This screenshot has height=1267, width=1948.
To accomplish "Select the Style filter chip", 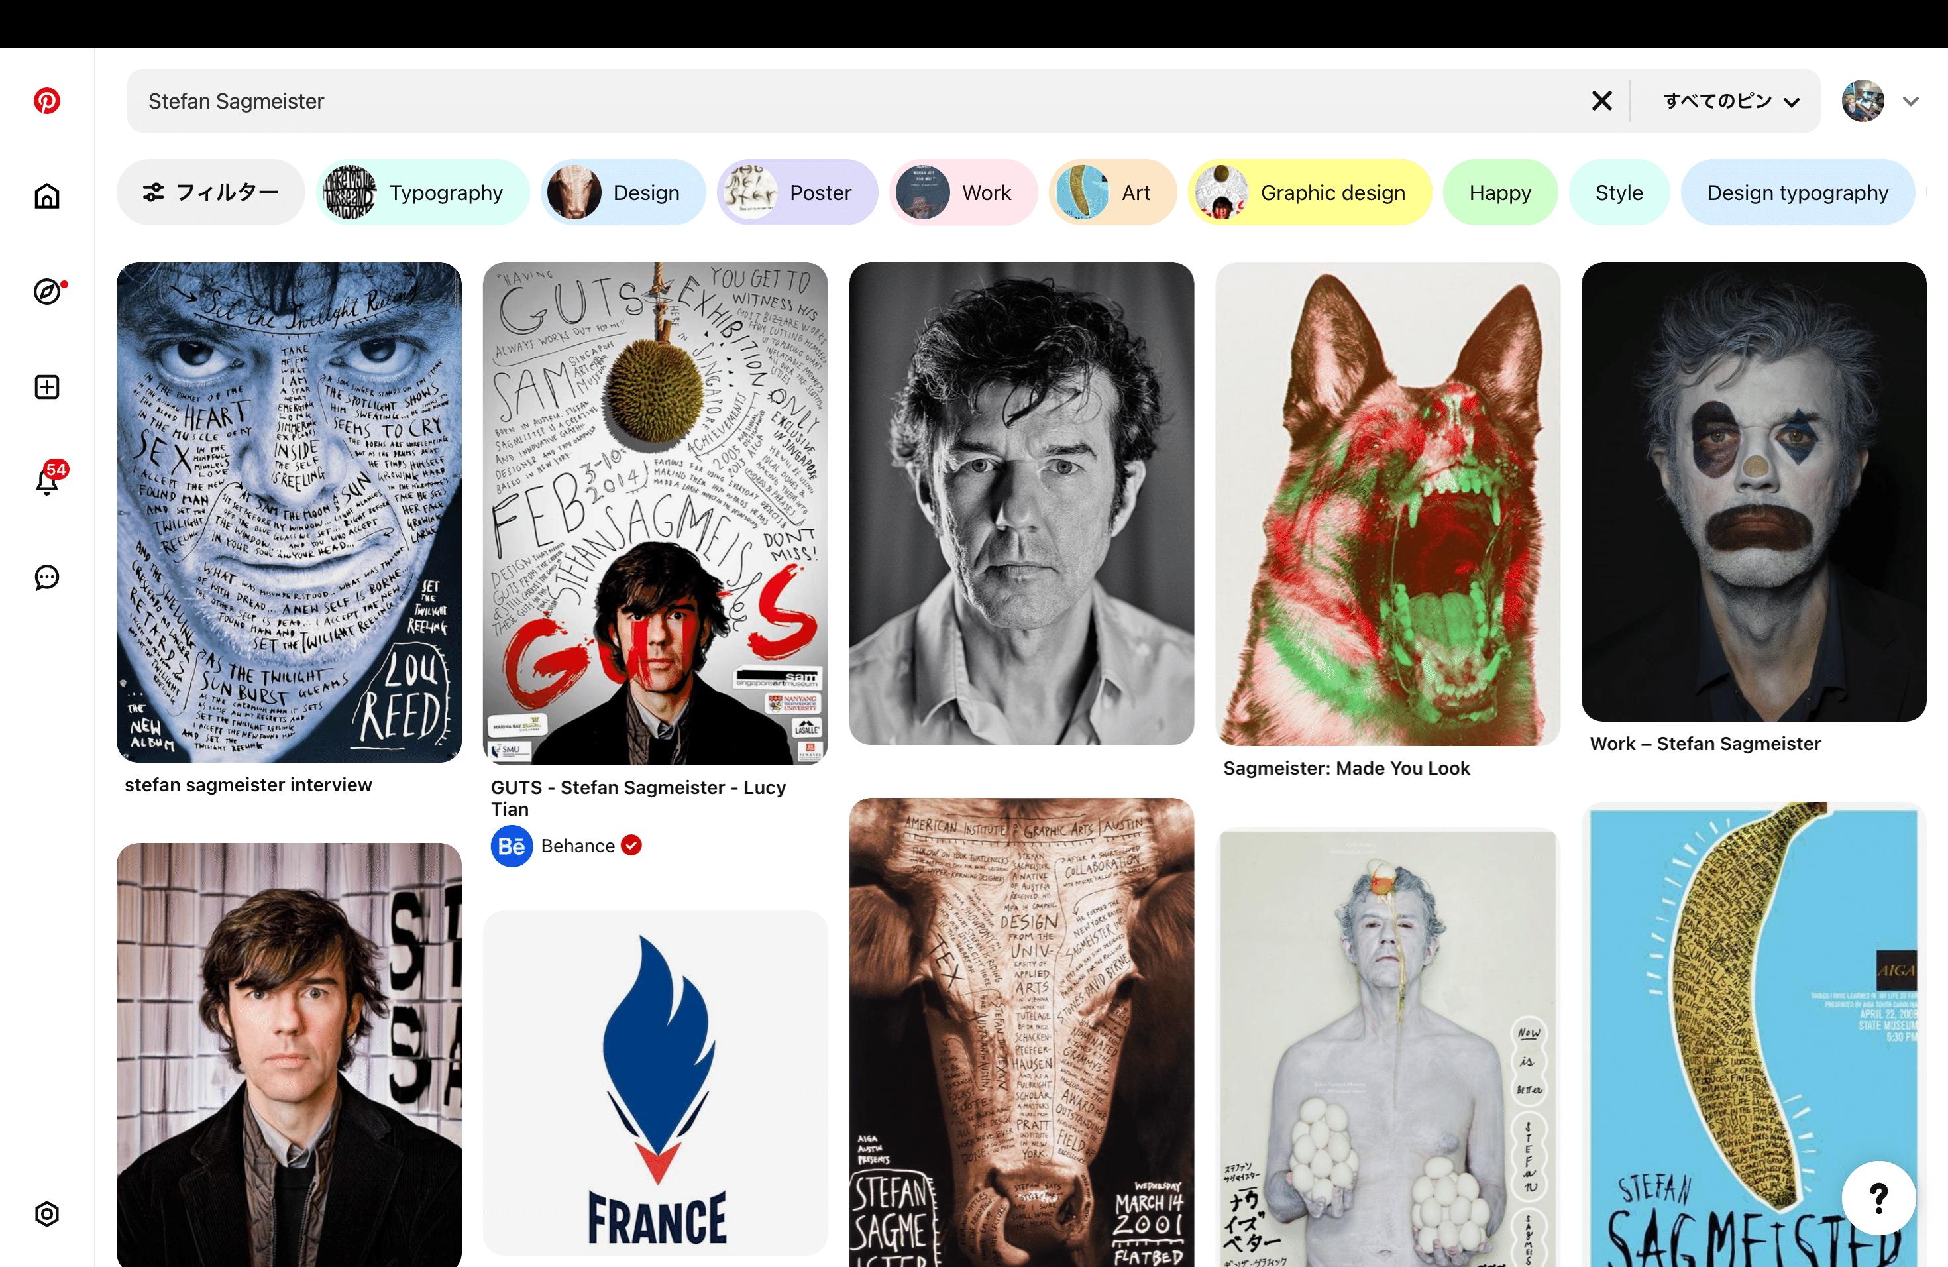I will (1619, 192).
